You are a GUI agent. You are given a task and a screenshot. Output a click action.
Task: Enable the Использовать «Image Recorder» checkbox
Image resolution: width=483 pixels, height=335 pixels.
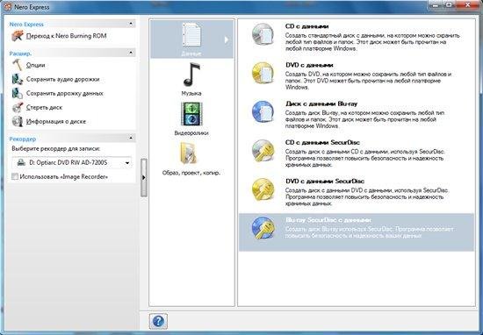(x=15, y=176)
